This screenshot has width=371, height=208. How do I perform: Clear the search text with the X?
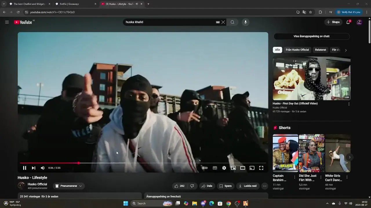[223, 22]
